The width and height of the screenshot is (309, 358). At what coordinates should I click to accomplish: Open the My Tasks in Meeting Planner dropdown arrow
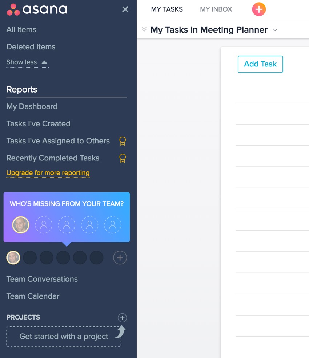(275, 30)
